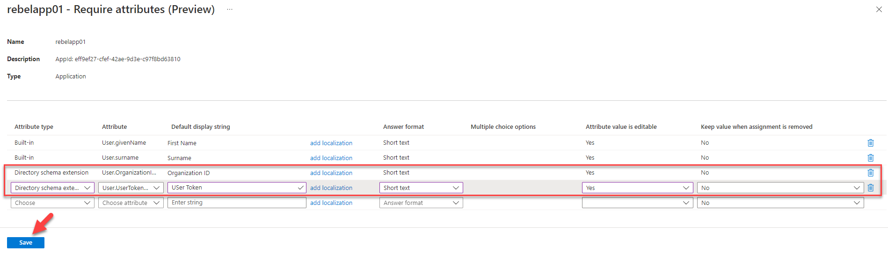888x253 pixels.
Task: Click add localization for USer Token
Action: pyautogui.click(x=331, y=188)
